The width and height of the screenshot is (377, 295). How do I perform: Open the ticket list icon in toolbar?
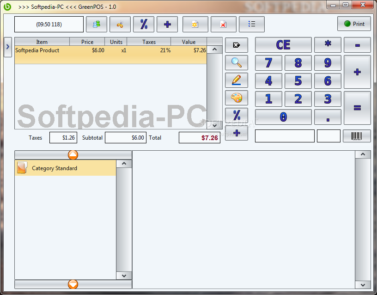252,24
